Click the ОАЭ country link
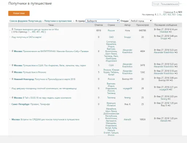Screen dimensions: 187x143 tap(111, 37)
